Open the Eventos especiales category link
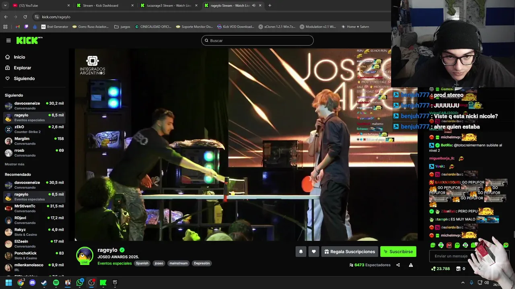 pos(115,263)
